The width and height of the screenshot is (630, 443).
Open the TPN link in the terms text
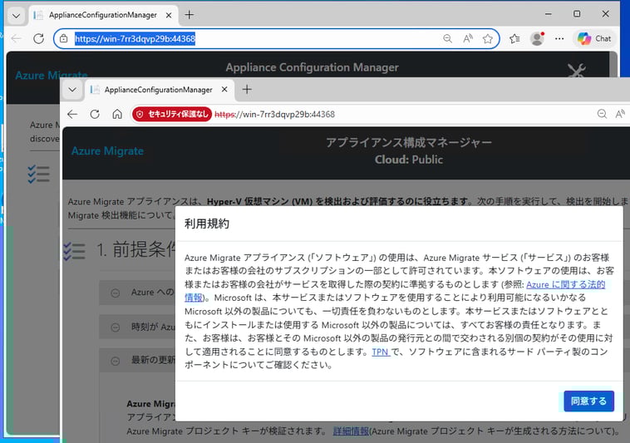[x=381, y=352]
